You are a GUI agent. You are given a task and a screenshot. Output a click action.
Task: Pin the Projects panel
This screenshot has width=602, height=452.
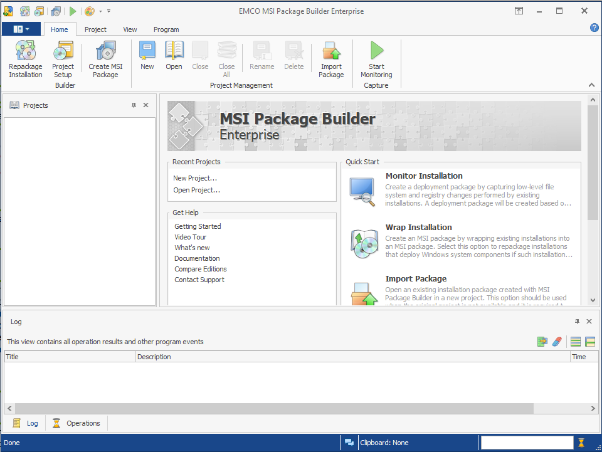pos(134,105)
